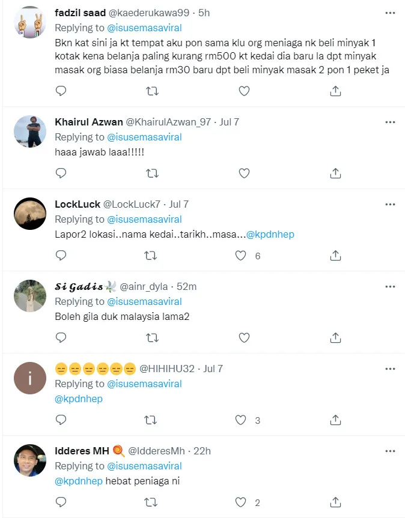Like Idderes MH's tweet

(x=241, y=502)
